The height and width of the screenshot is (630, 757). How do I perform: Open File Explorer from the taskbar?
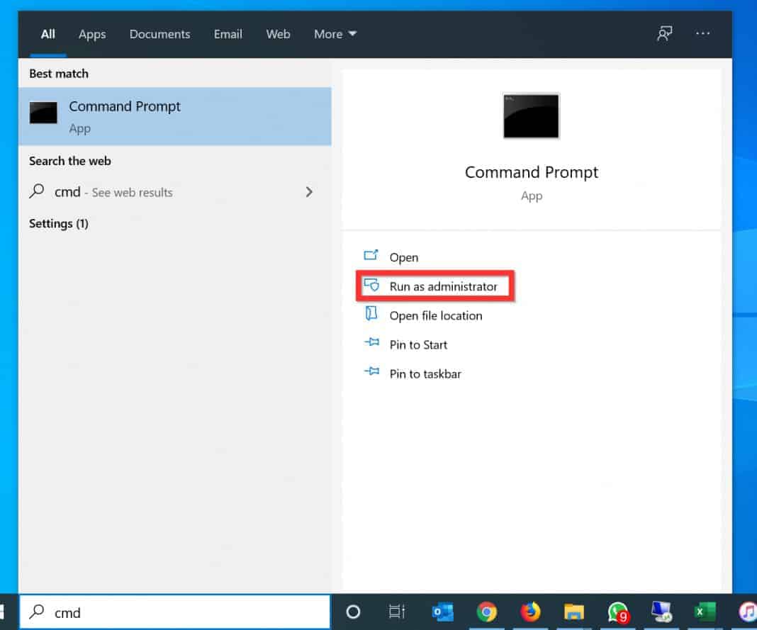pyautogui.click(x=573, y=612)
